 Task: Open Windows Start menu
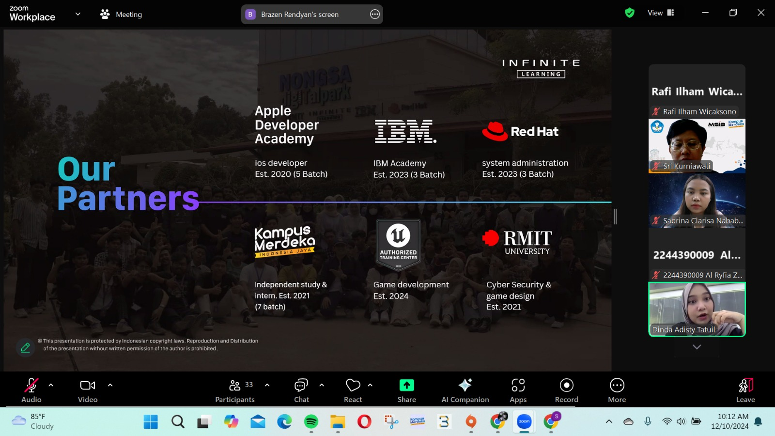click(151, 422)
